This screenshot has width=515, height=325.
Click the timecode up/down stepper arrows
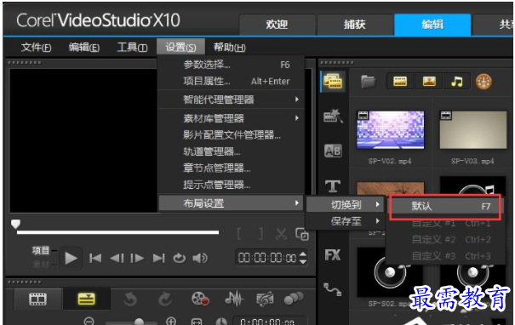click(303, 258)
